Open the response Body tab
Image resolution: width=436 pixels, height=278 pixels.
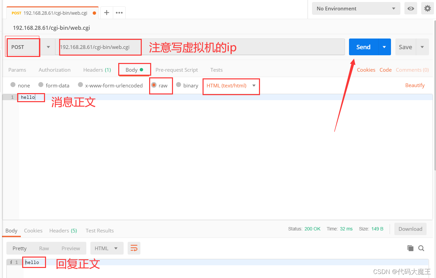click(11, 230)
